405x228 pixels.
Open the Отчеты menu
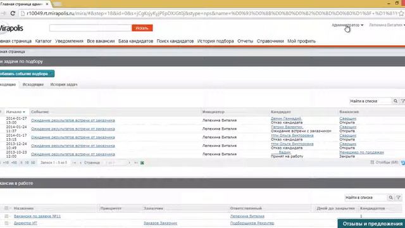(x=245, y=41)
